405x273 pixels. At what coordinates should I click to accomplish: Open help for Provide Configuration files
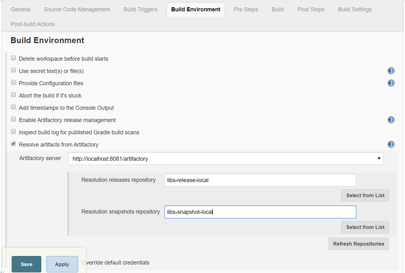[x=391, y=83]
